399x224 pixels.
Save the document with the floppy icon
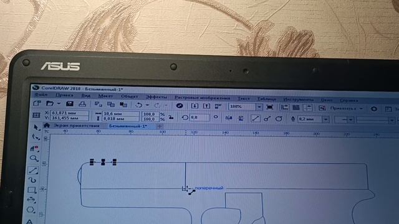(70, 104)
